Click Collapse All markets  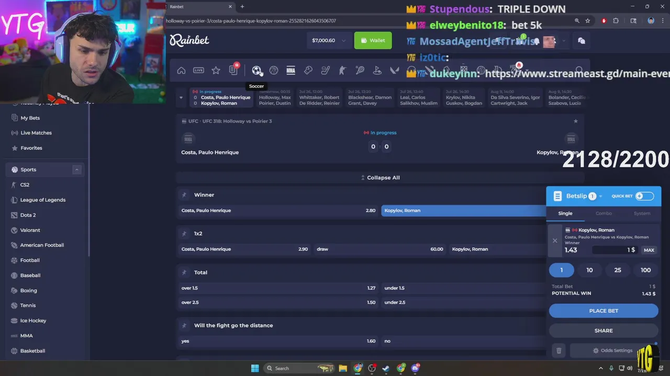[381, 178]
